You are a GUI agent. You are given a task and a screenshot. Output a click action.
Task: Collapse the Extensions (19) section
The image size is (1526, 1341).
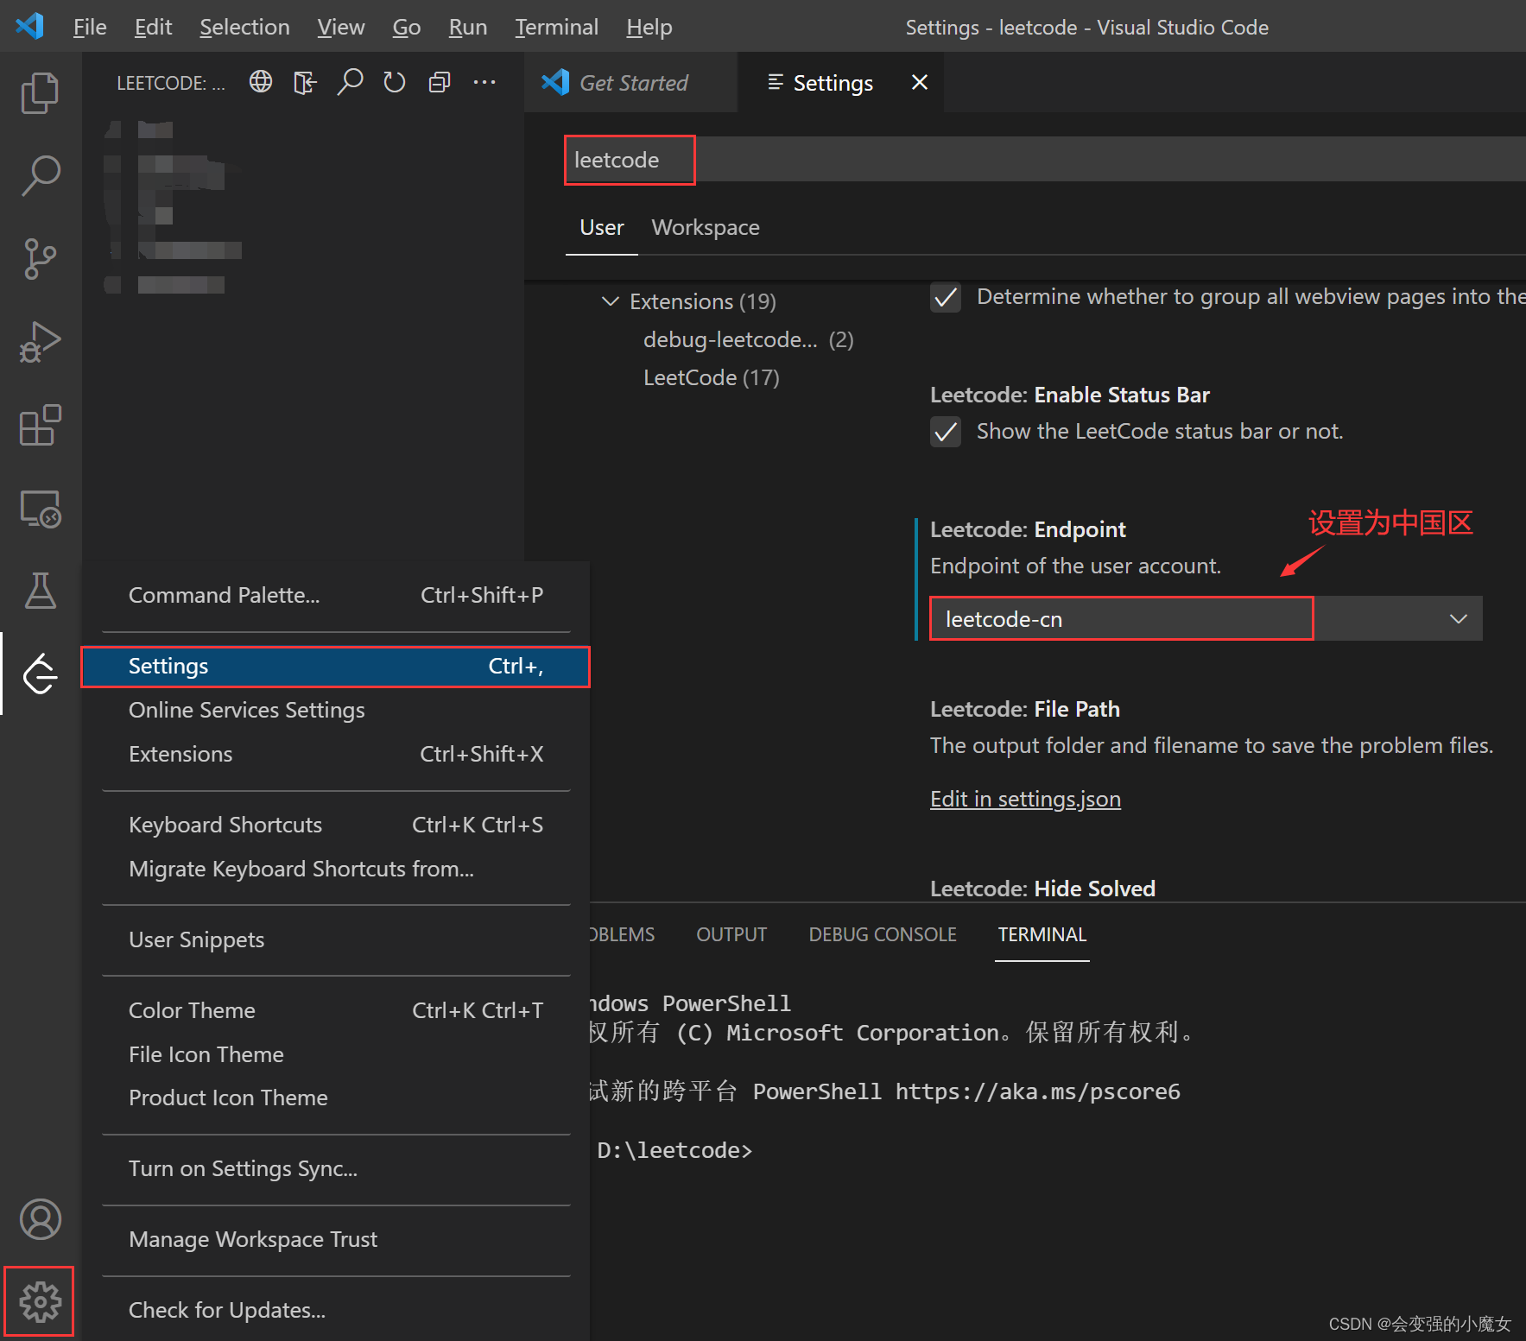(611, 301)
